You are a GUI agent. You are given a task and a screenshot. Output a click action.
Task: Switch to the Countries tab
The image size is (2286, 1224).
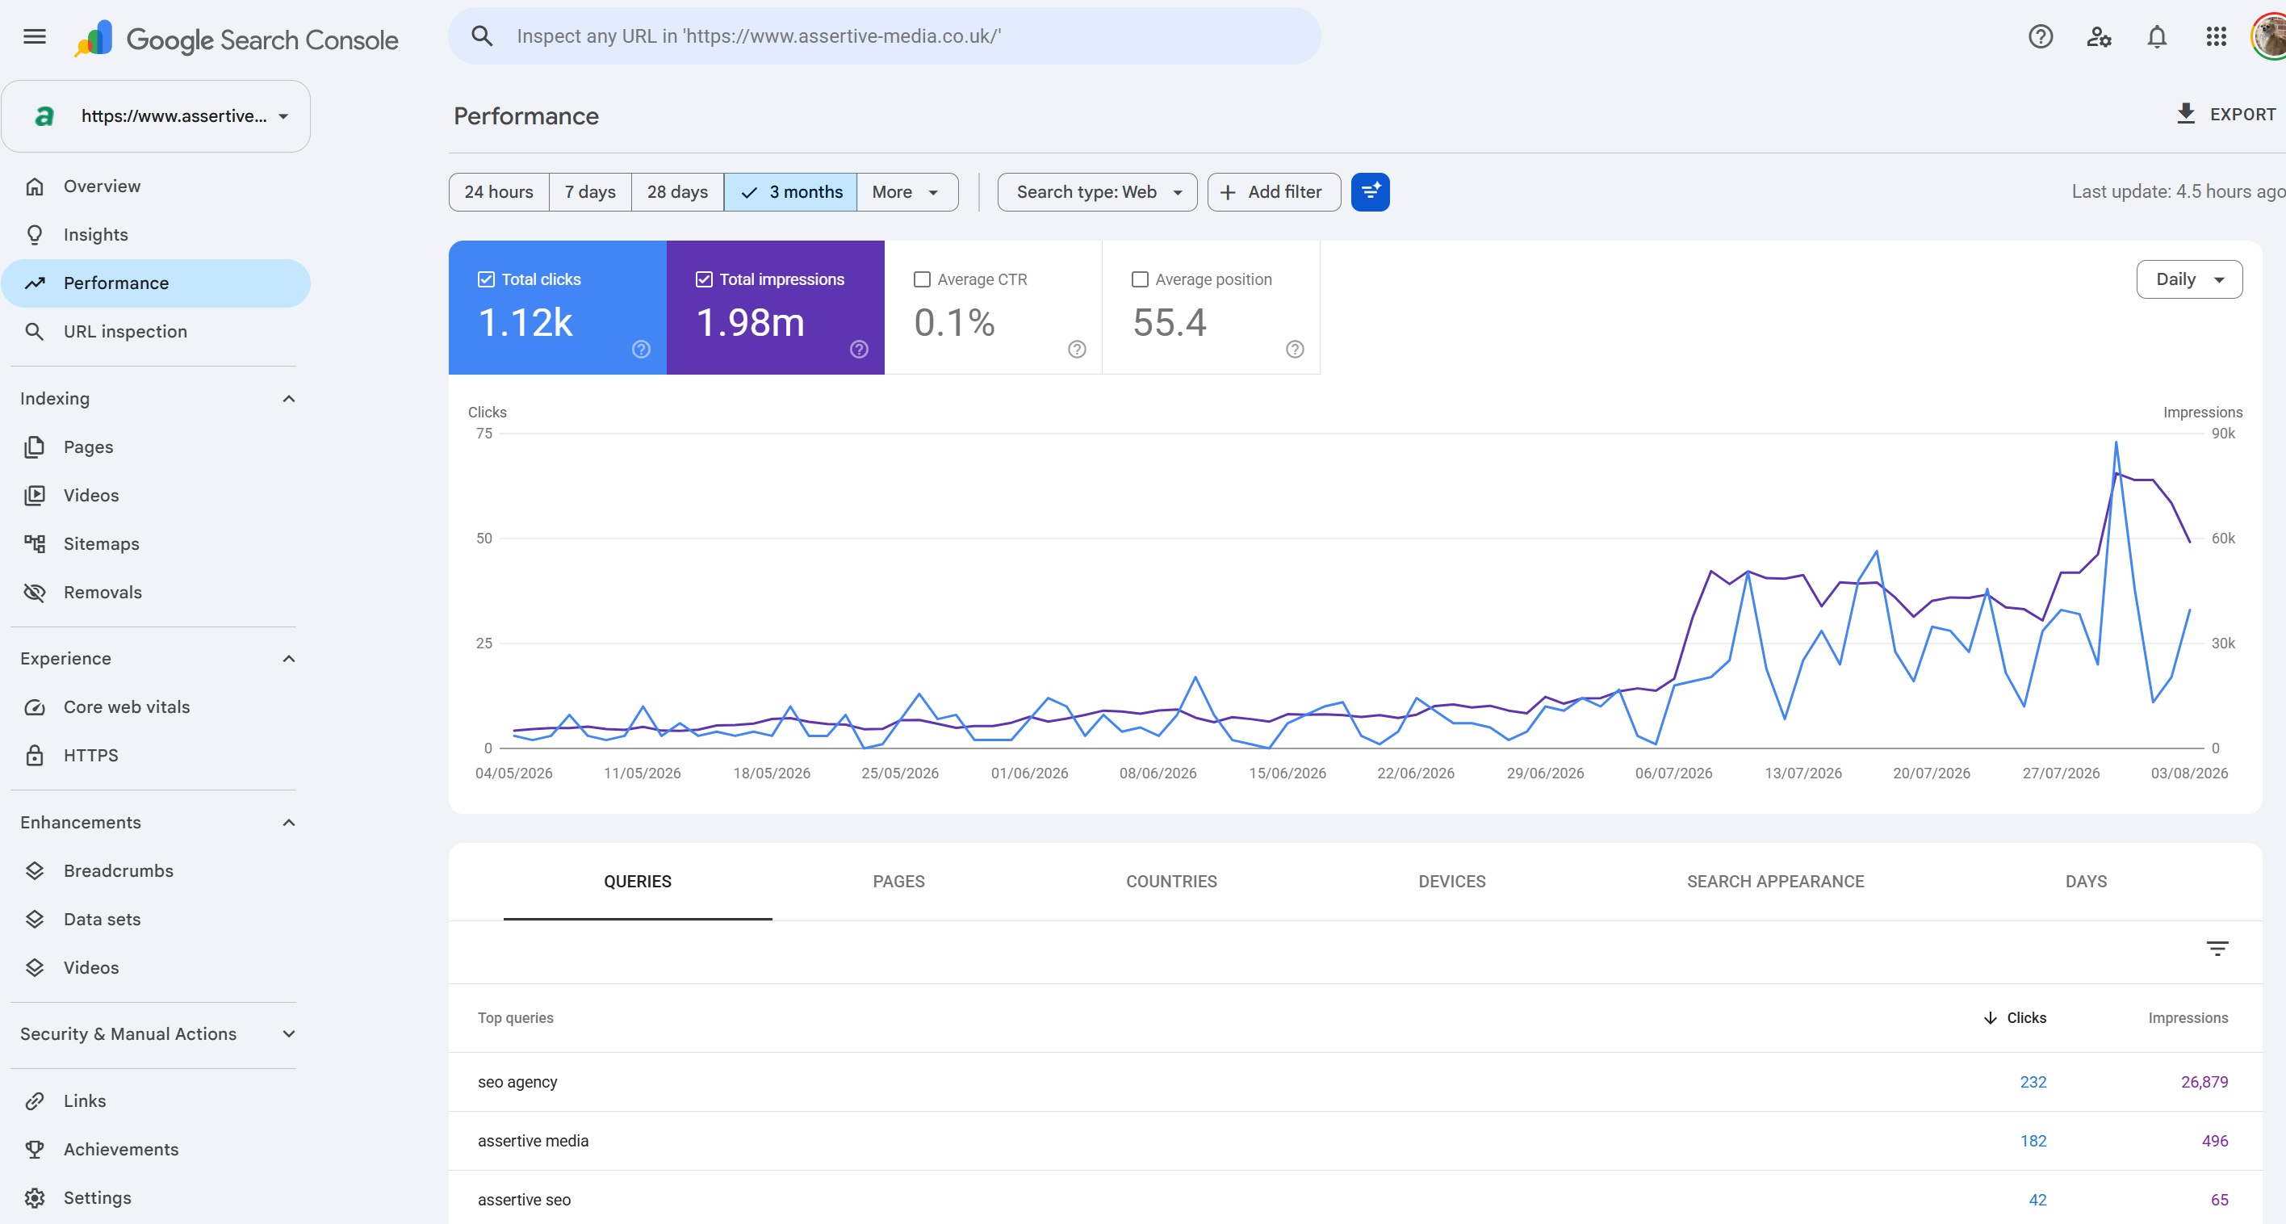[1171, 882]
